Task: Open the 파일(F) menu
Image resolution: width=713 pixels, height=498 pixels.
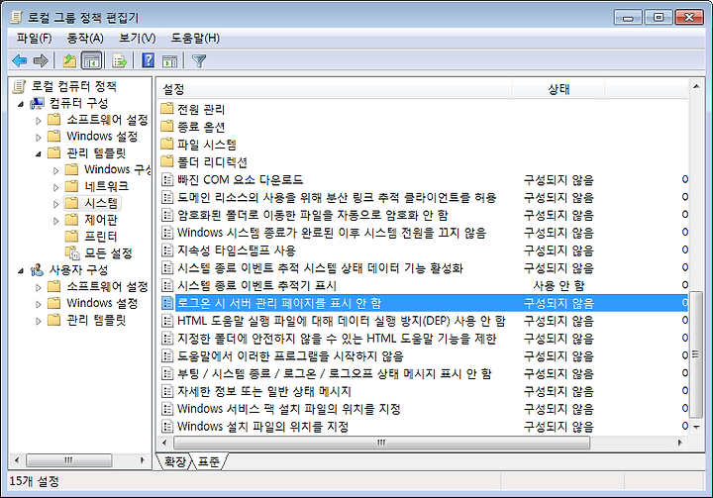Action: point(34,39)
